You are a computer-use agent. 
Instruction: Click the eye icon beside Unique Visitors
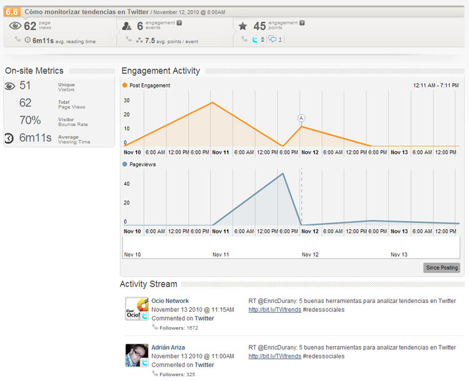pyautogui.click(x=9, y=86)
